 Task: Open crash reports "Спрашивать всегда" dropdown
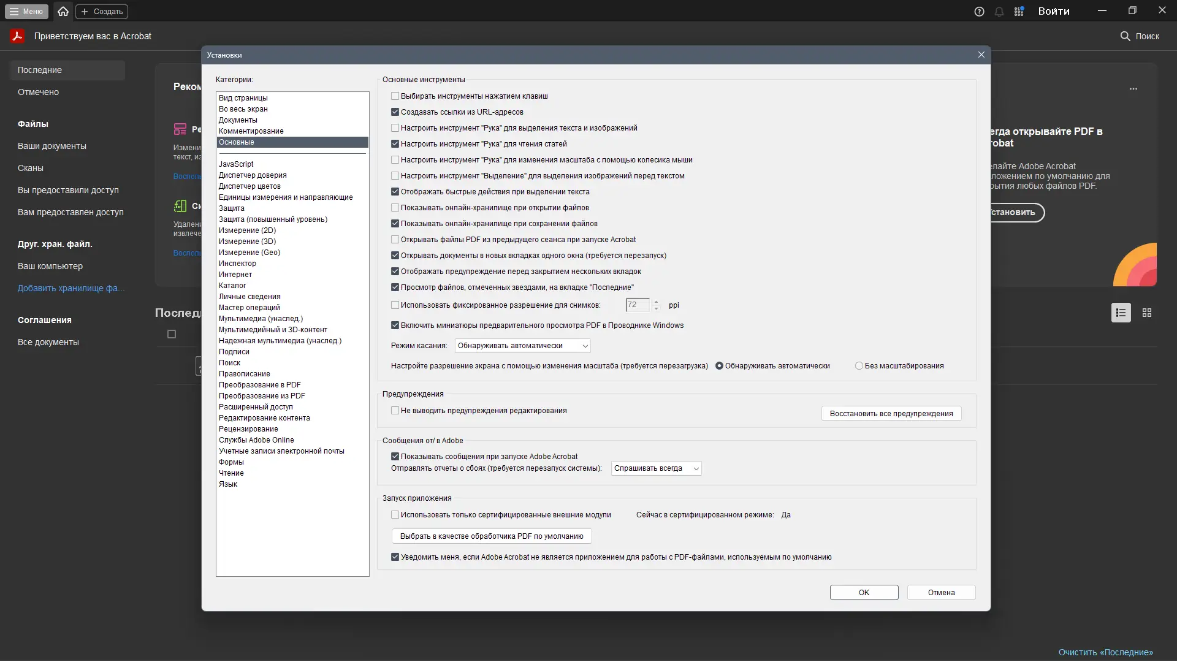point(656,468)
